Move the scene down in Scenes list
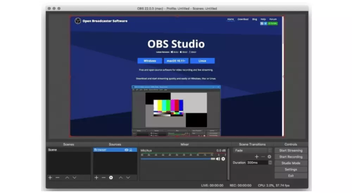This screenshot has height=193, width=352. (x=74, y=178)
